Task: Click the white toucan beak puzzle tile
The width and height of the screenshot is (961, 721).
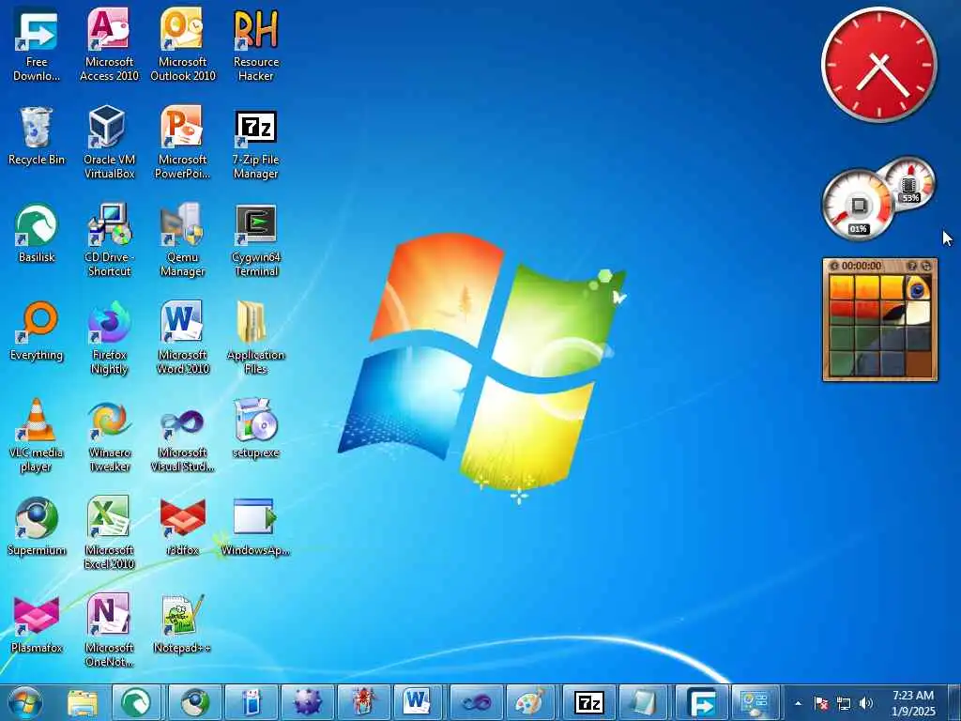Action: tap(918, 313)
